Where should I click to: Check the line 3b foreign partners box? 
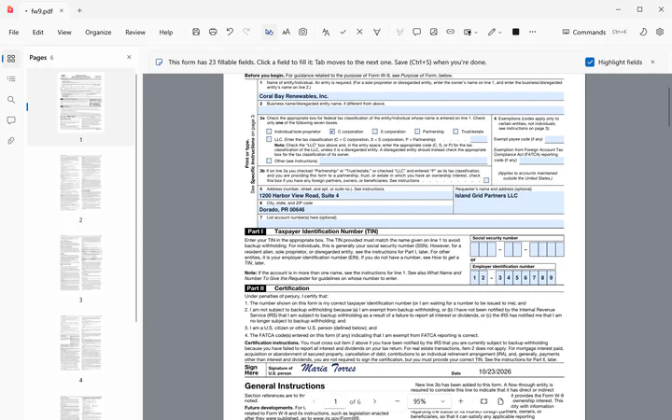point(486,180)
